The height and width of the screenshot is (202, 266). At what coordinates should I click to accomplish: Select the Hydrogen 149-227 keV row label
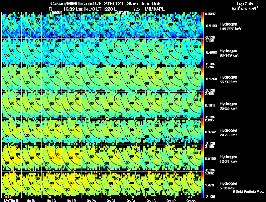pos(230,27)
